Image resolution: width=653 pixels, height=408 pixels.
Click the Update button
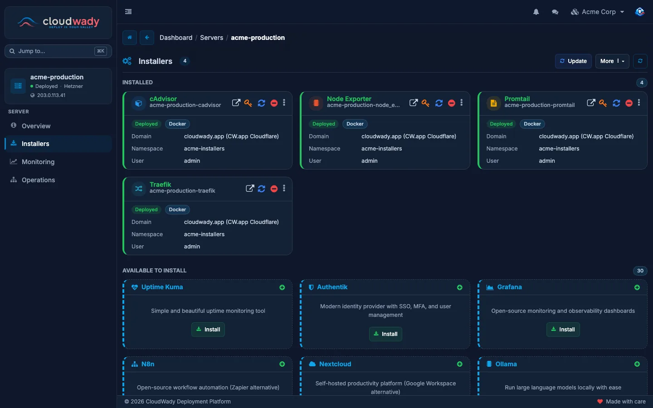[573, 61]
